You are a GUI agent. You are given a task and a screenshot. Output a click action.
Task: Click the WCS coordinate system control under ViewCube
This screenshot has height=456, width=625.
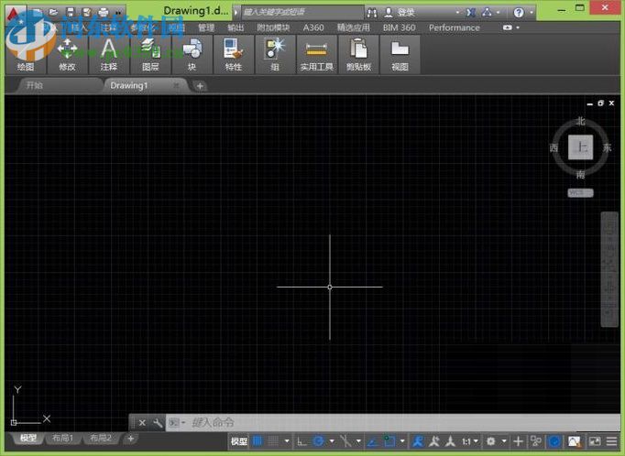coord(580,193)
